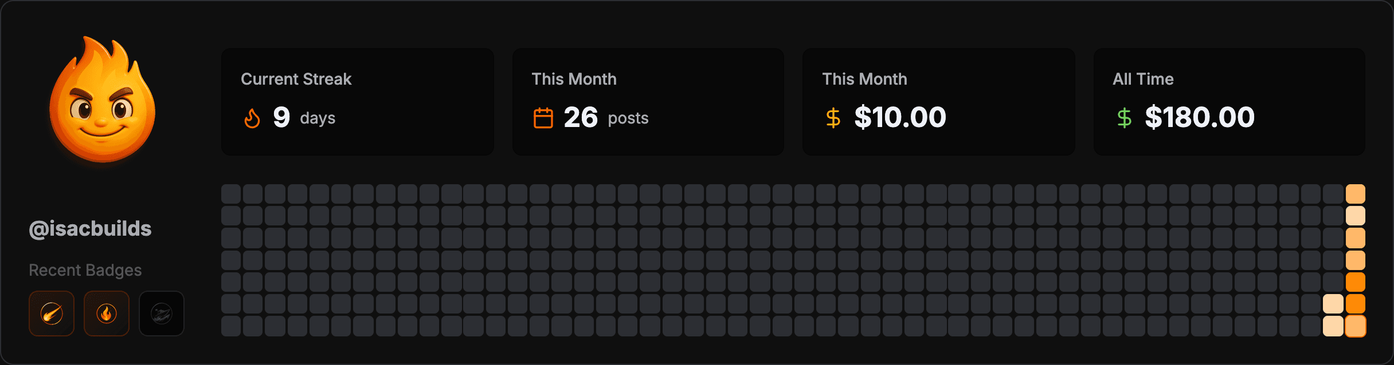Click the flame icon beside streak count
This screenshot has width=1394, height=365.
tap(252, 118)
